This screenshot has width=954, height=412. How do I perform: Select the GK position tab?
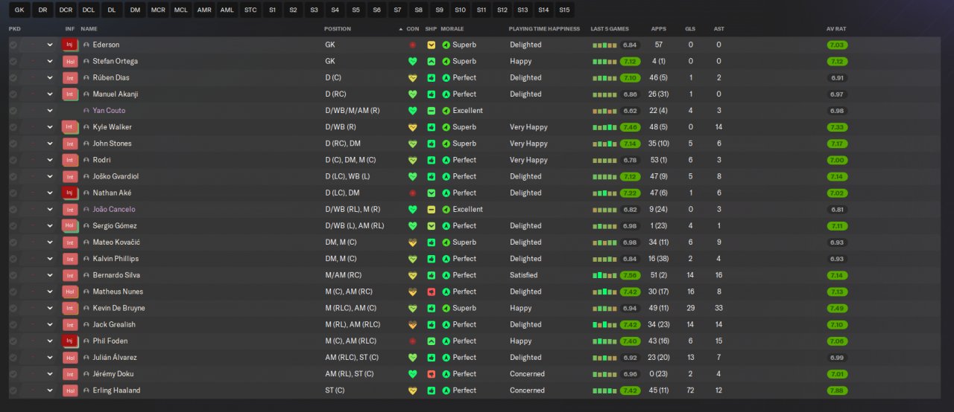click(19, 10)
